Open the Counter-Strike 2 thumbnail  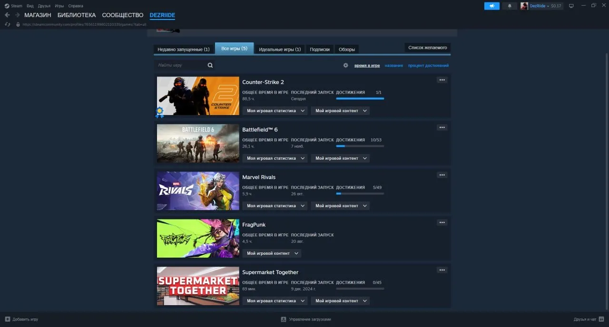(x=198, y=96)
